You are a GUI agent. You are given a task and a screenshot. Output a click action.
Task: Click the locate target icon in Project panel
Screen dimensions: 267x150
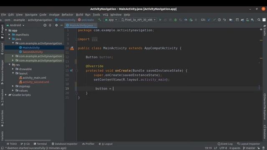coord(45,25)
